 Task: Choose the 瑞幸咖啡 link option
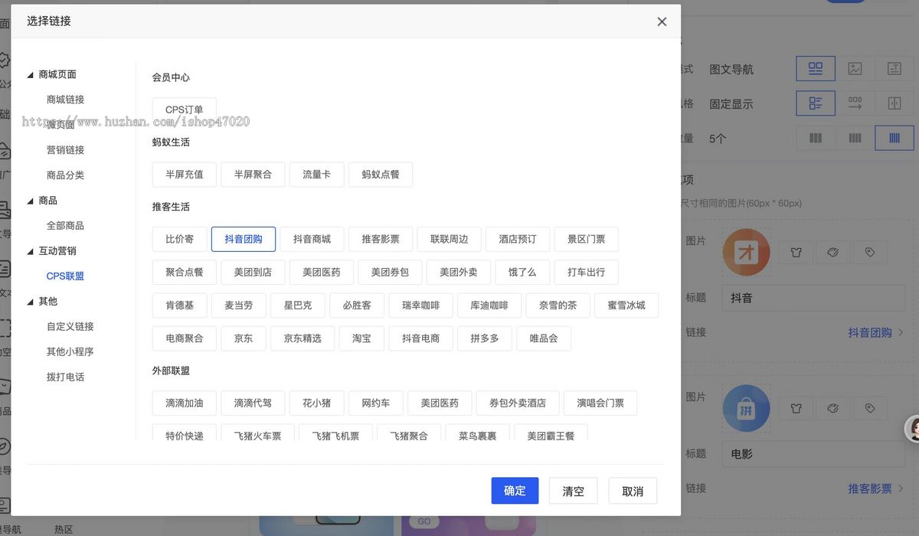click(x=421, y=305)
